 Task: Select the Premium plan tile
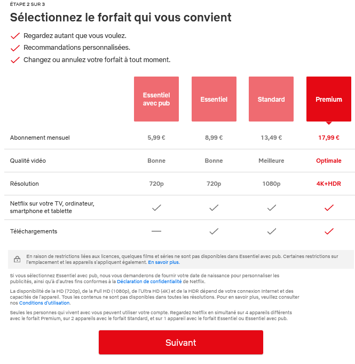pos(328,99)
